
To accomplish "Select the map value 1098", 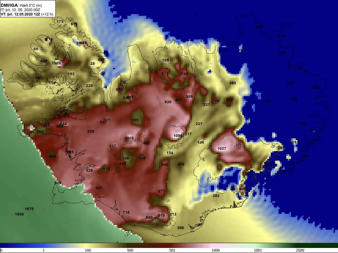I will click(178, 136).
